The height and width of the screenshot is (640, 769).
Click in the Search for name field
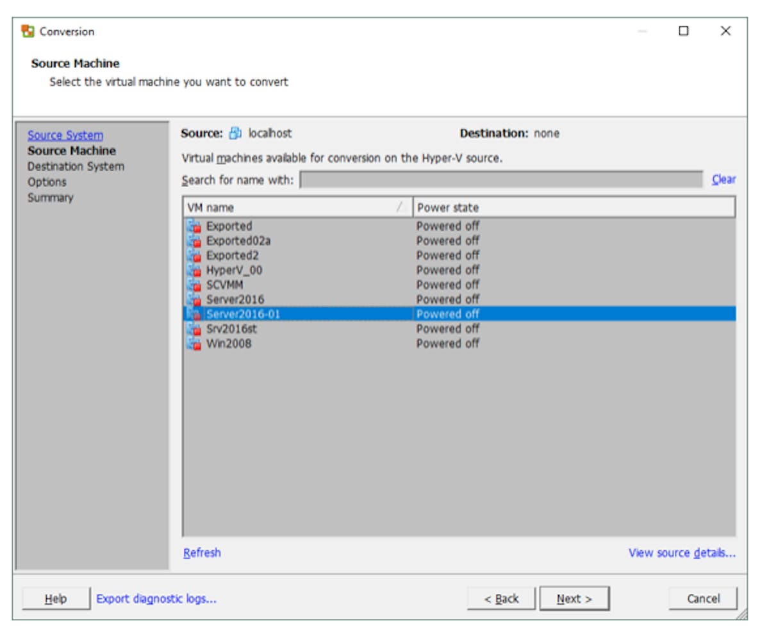click(x=501, y=180)
